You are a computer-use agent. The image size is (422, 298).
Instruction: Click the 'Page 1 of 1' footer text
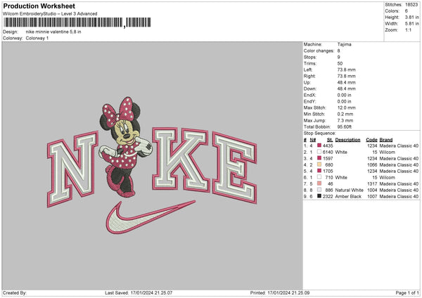pos(407,292)
